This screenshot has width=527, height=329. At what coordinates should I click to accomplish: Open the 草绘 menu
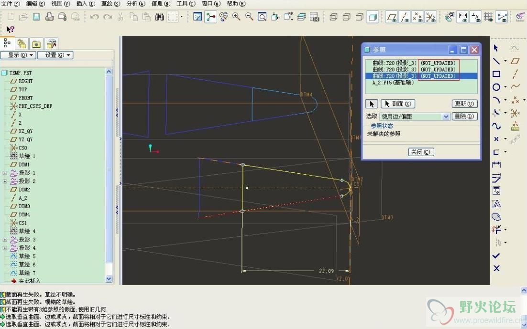point(110,4)
